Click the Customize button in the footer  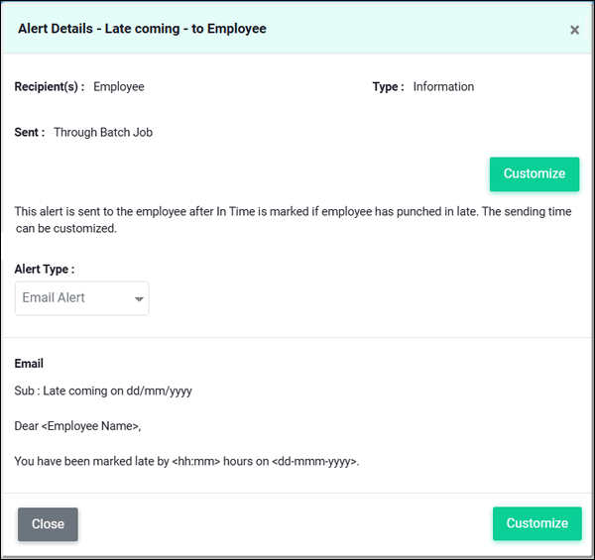pos(536,523)
